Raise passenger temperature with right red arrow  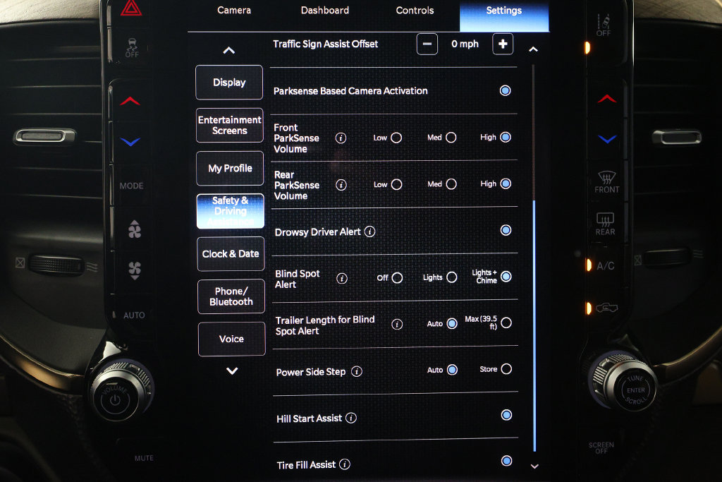click(607, 99)
